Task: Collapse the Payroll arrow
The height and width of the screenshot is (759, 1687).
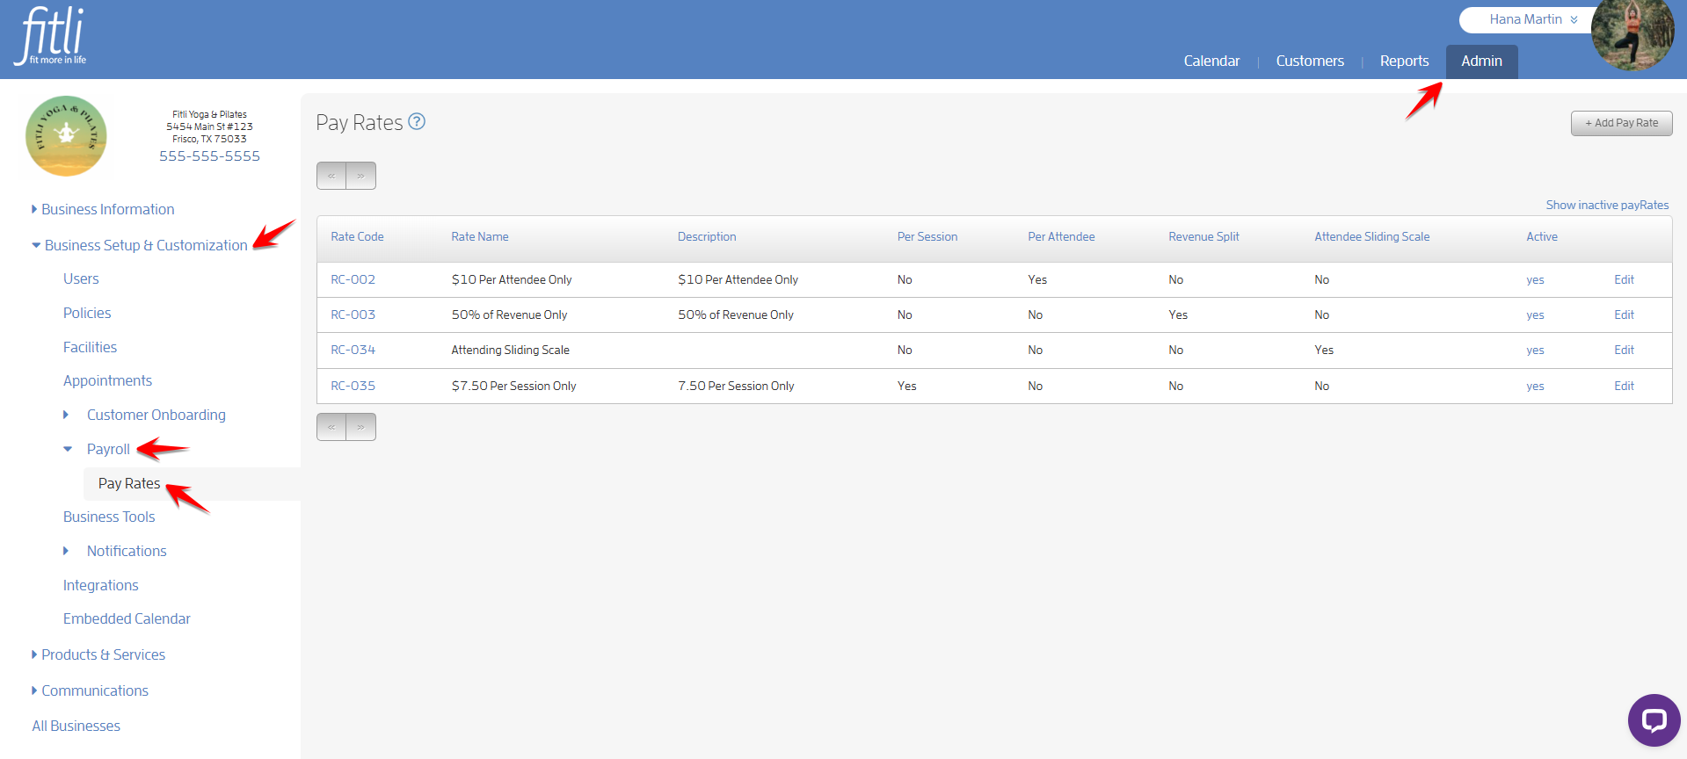Action: [x=68, y=449]
